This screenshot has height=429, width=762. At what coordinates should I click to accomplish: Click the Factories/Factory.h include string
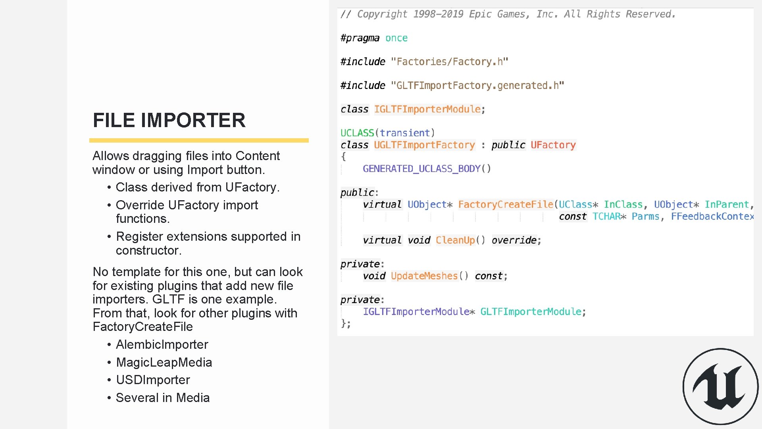click(x=449, y=62)
